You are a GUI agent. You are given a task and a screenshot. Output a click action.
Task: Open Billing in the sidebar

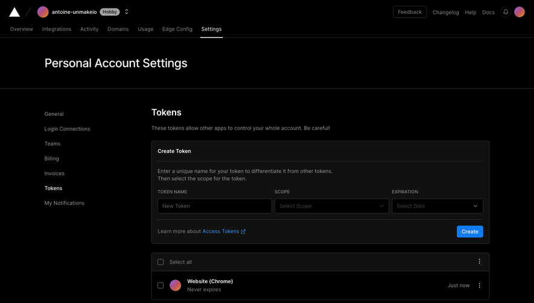(51, 159)
